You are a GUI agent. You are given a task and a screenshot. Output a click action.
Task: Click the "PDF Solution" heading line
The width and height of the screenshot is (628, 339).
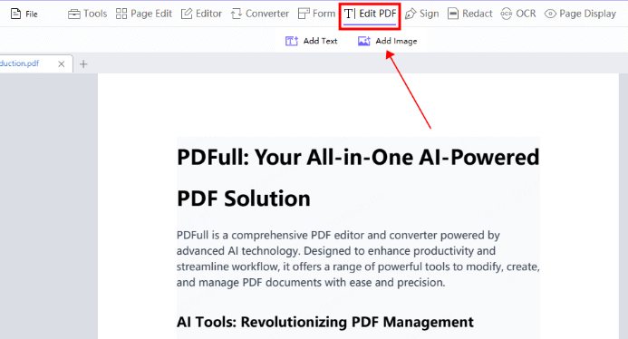click(x=244, y=199)
